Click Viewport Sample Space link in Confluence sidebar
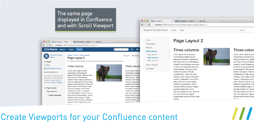Screen dimensions: 254x124 point(56,56)
